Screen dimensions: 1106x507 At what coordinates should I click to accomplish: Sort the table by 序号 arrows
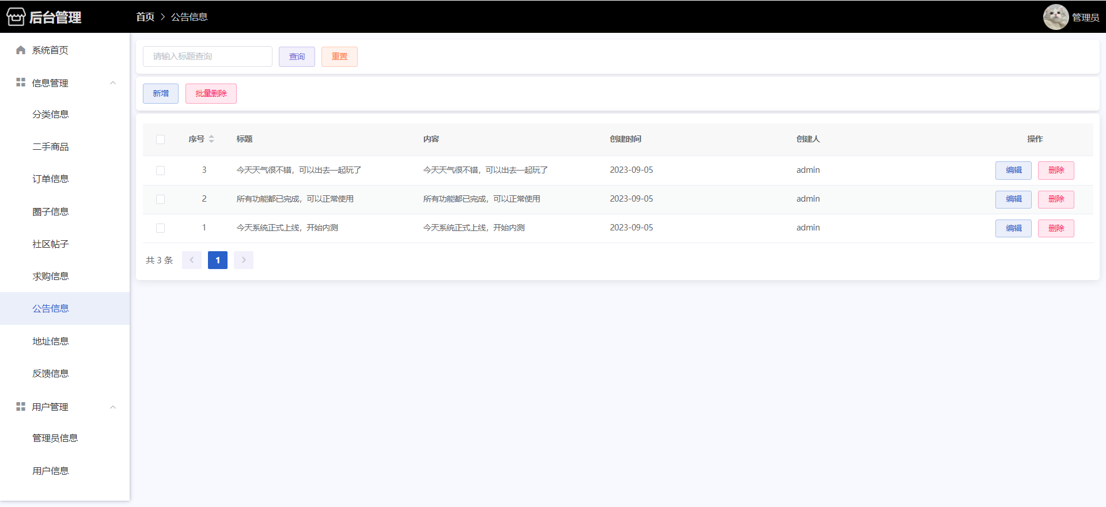[211, 139]
